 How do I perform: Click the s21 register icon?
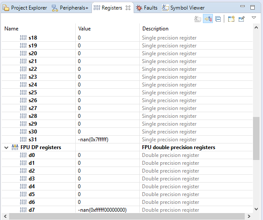pyautogui.click(x=23, y=61)
